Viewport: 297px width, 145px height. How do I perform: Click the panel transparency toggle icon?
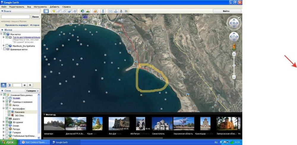pyautogui.click(x=9, y=85)
